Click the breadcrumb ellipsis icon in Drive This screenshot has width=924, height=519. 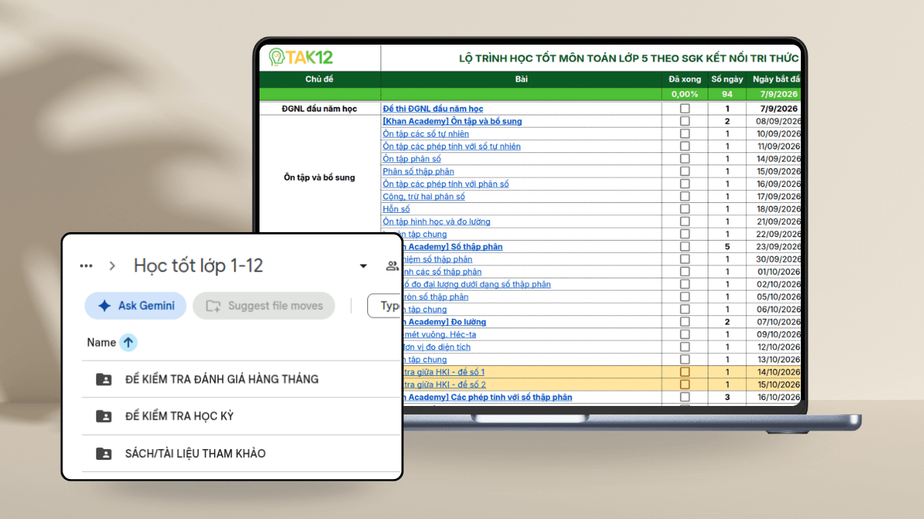click(86, 266)
